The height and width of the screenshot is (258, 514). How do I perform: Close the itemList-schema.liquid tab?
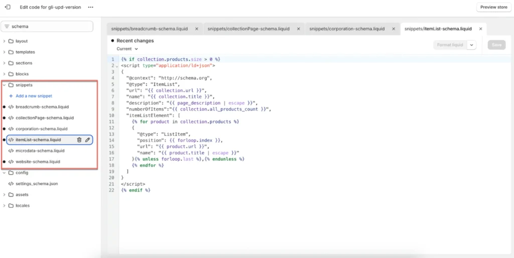click(480, 29)
